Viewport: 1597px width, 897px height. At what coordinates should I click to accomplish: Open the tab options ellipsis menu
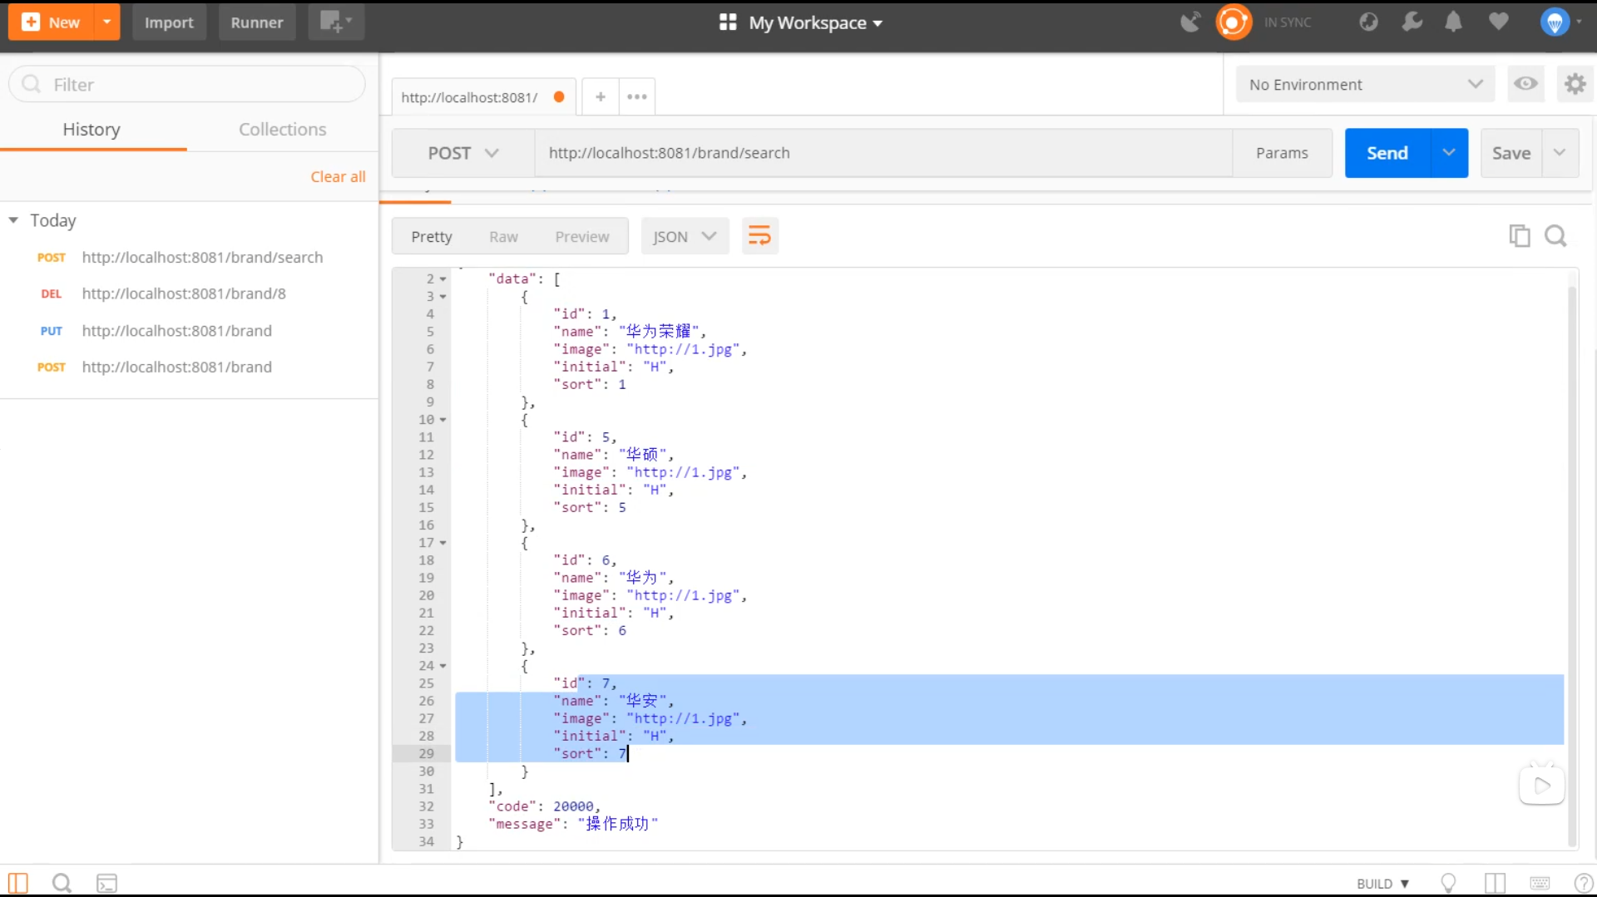(637, 96)
